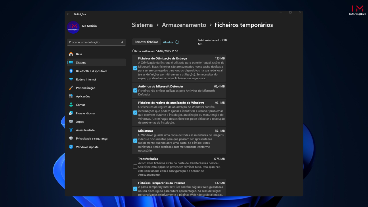Click the Transferências heading
Image resolution: width=368 pixels, height=207 pixels.
(x=148, y=159)
